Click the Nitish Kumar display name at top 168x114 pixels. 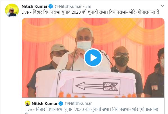coord(34,6)
